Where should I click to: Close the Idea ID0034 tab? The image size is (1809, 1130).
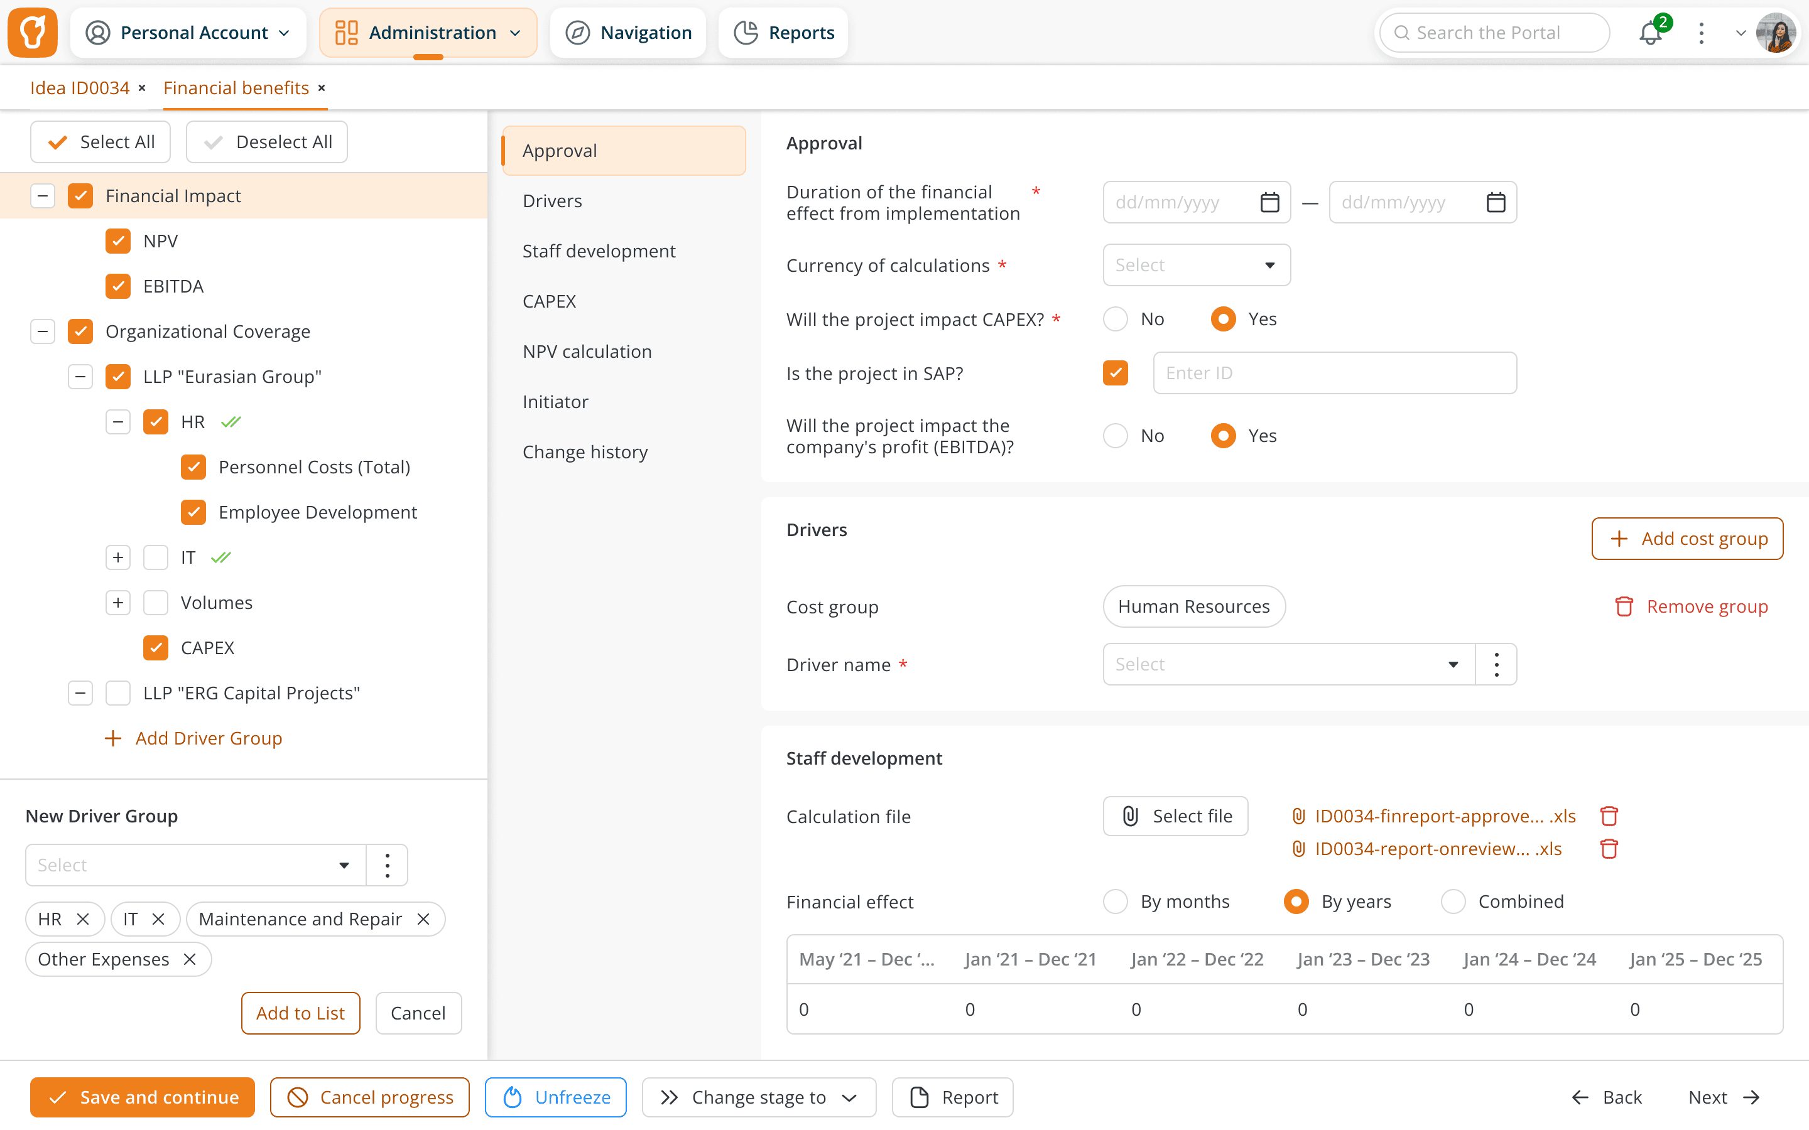click(142, 88)
